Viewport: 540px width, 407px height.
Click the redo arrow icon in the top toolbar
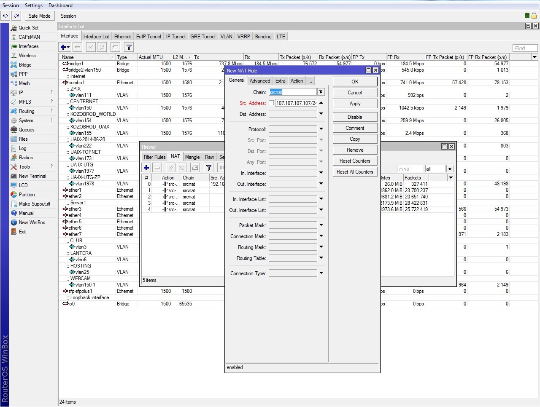pyautogui.click(x=16, y=16)
